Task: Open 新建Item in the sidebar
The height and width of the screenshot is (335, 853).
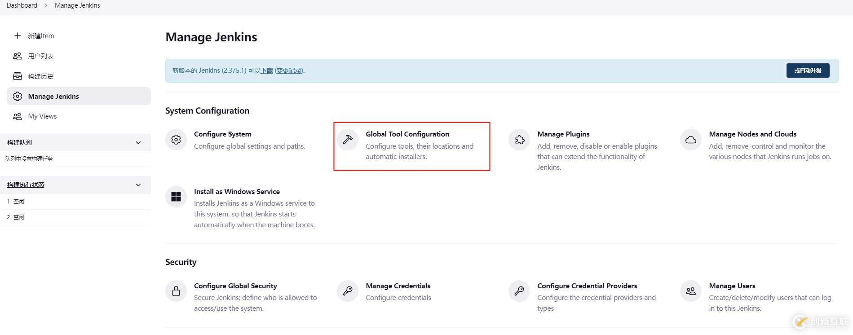Action: point(40,36)
